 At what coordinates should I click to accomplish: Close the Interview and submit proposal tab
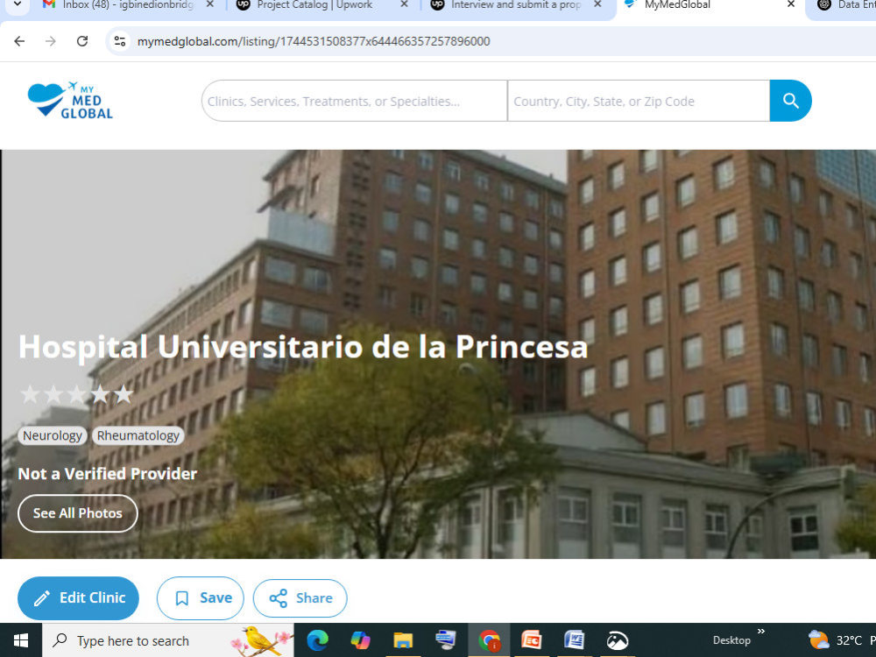tap(597, 4)
